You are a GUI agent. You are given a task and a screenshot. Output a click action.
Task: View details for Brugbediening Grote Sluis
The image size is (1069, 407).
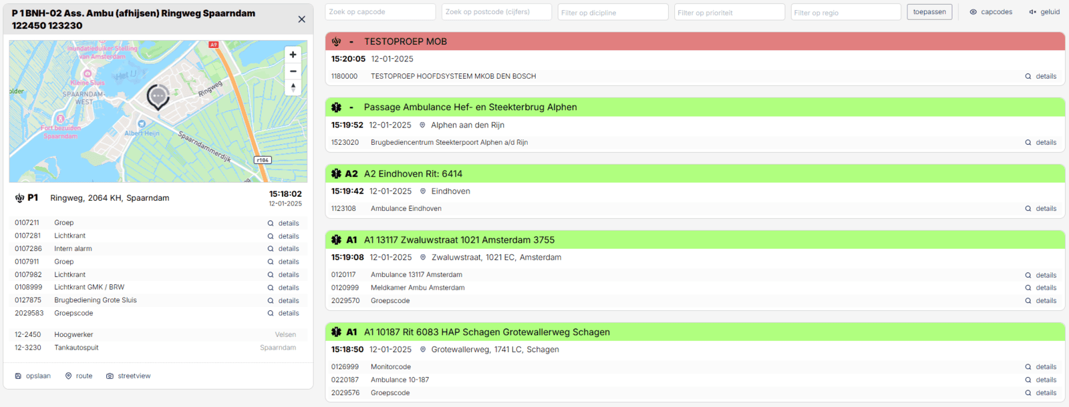click(283, 301)
